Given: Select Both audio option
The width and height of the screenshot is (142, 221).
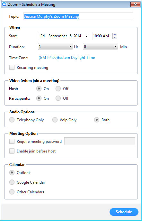Looking at the screenshot, I should (97, 120).
